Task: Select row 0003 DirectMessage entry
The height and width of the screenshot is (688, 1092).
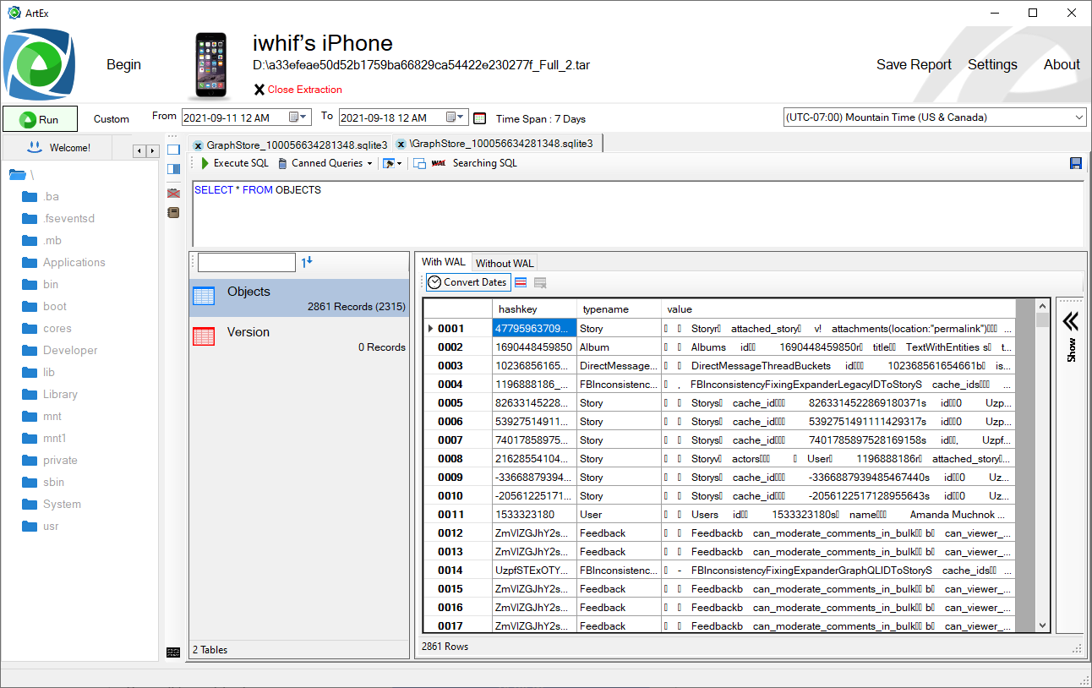Action: coord(719,366)
